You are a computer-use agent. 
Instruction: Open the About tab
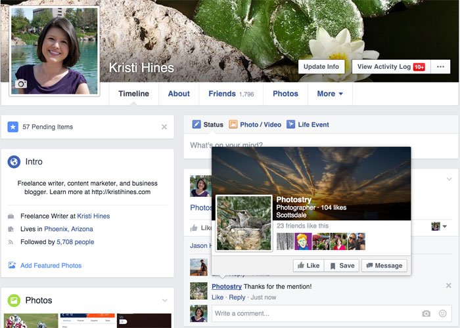(x=179, y=94)
